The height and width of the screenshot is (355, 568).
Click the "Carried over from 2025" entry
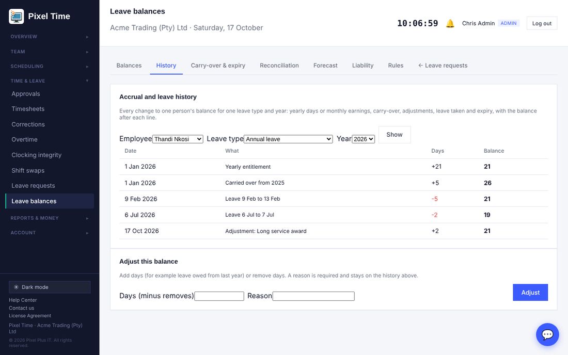coord(255,183)
